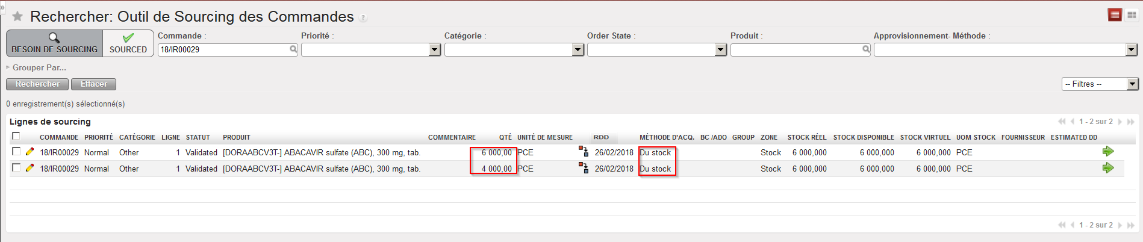1143x242 pixels.
Task: Toggle the SOURCED filter
Action: [x=128, y=43]
